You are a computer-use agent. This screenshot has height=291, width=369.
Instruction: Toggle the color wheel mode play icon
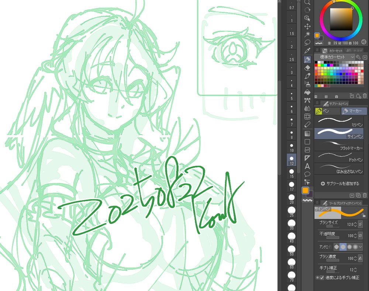(x=364, y=42)
